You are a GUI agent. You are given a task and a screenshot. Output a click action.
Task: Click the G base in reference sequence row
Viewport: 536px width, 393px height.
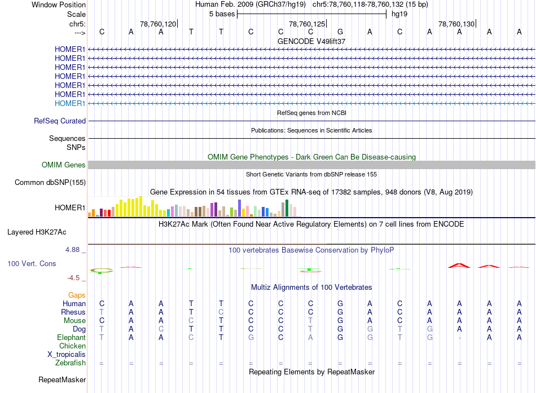click(340, 32)
